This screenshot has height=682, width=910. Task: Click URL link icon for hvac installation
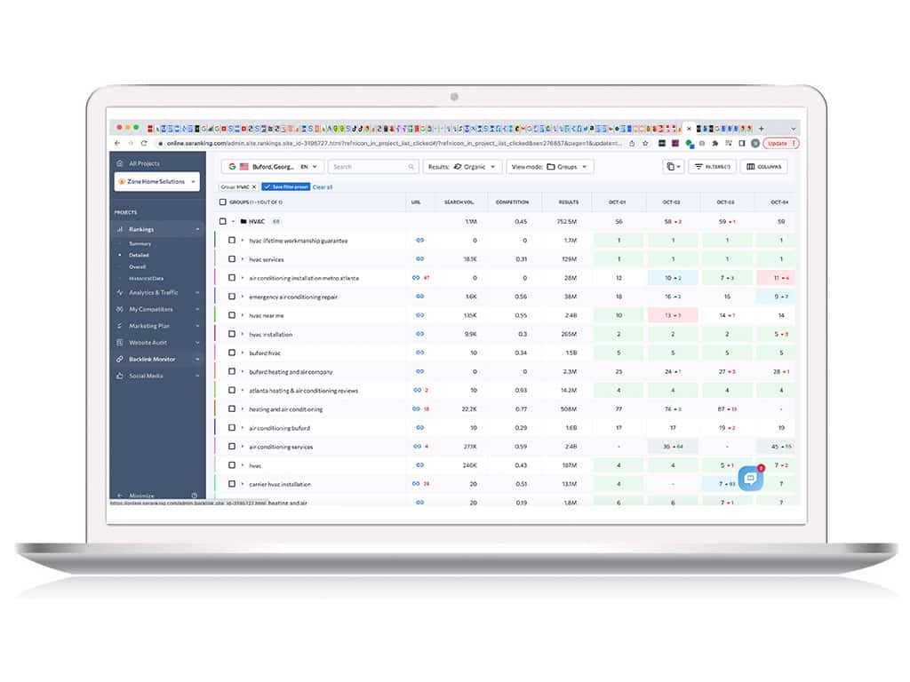[x=419, y=334]
